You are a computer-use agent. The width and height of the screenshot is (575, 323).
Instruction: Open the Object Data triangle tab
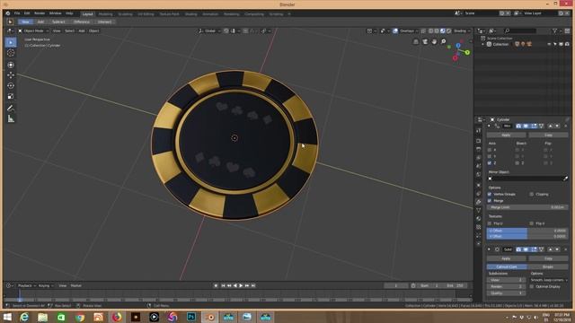[x=479, y=210]
